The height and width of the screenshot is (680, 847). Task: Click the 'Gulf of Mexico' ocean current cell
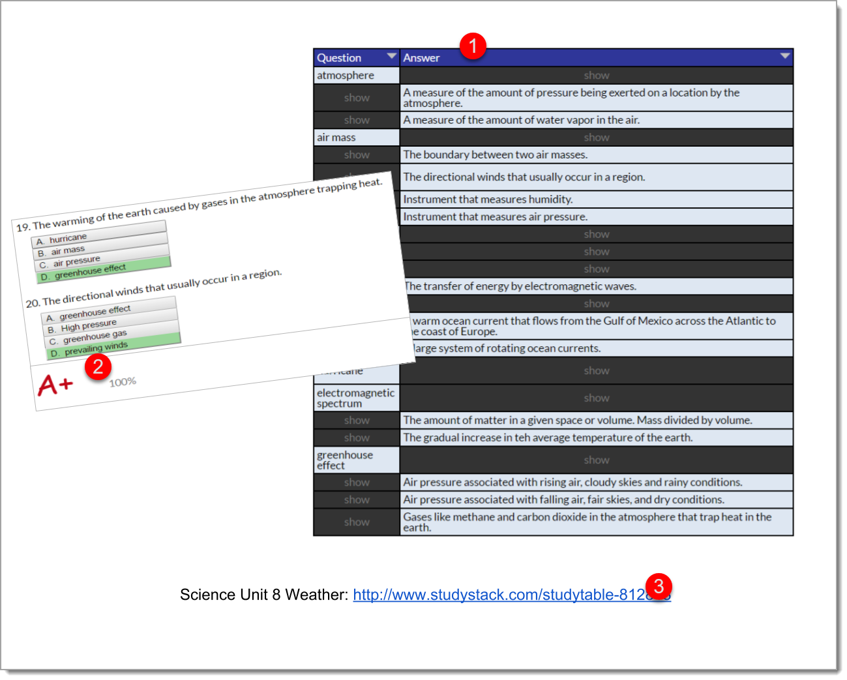pyautogui.click(x=601, y=326)
